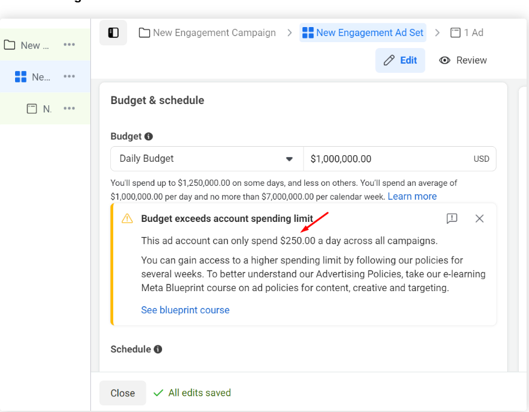Image resolution: width=529 pixels, height=412 pixels.
Task: Switch to Review mode
Action: (463, 60)
